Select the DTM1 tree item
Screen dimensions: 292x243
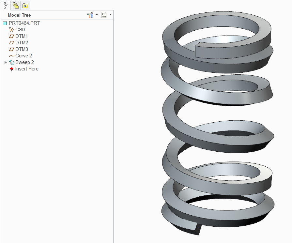(22, 36)
